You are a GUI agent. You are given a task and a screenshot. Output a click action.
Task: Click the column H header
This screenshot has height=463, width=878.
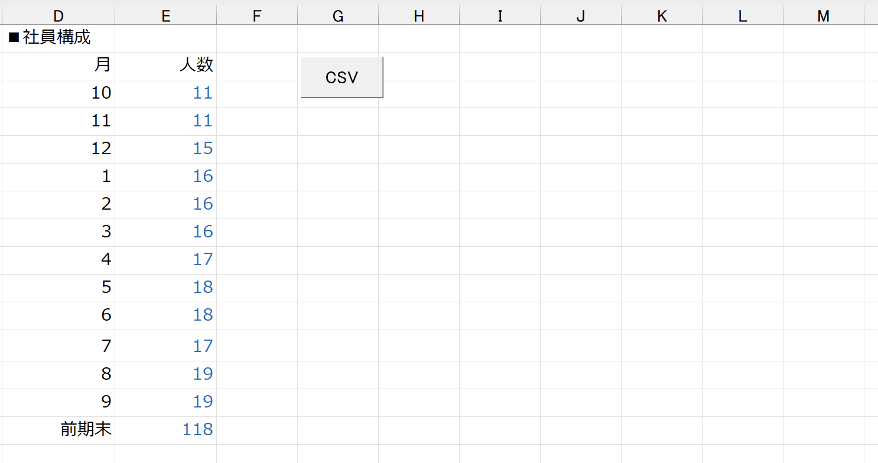tap(418, 16)
